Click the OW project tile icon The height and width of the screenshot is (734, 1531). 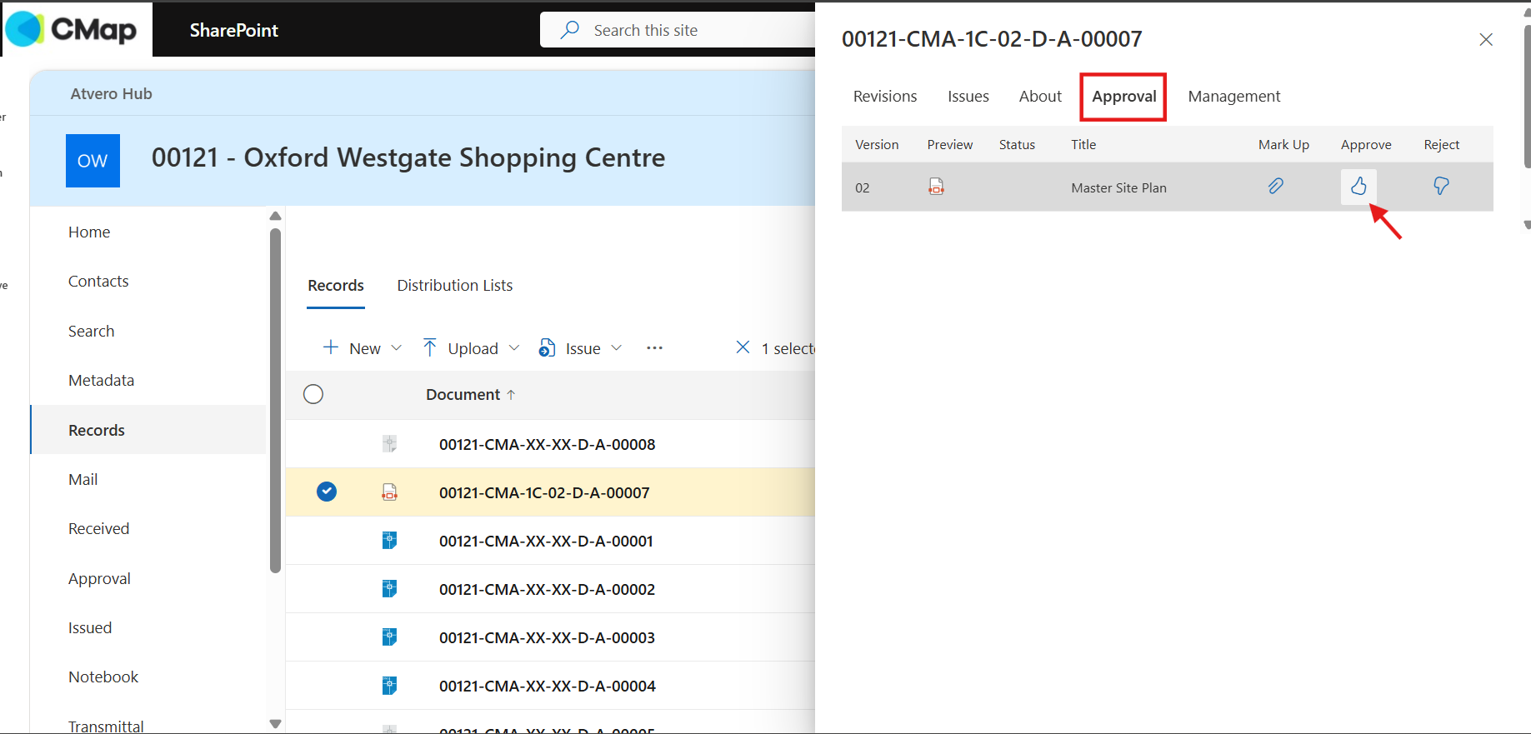[x=93, y=161]
